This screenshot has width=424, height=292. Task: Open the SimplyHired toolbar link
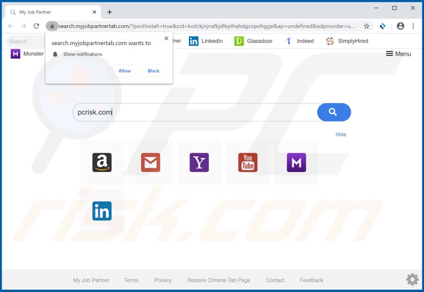click(347, 41)
